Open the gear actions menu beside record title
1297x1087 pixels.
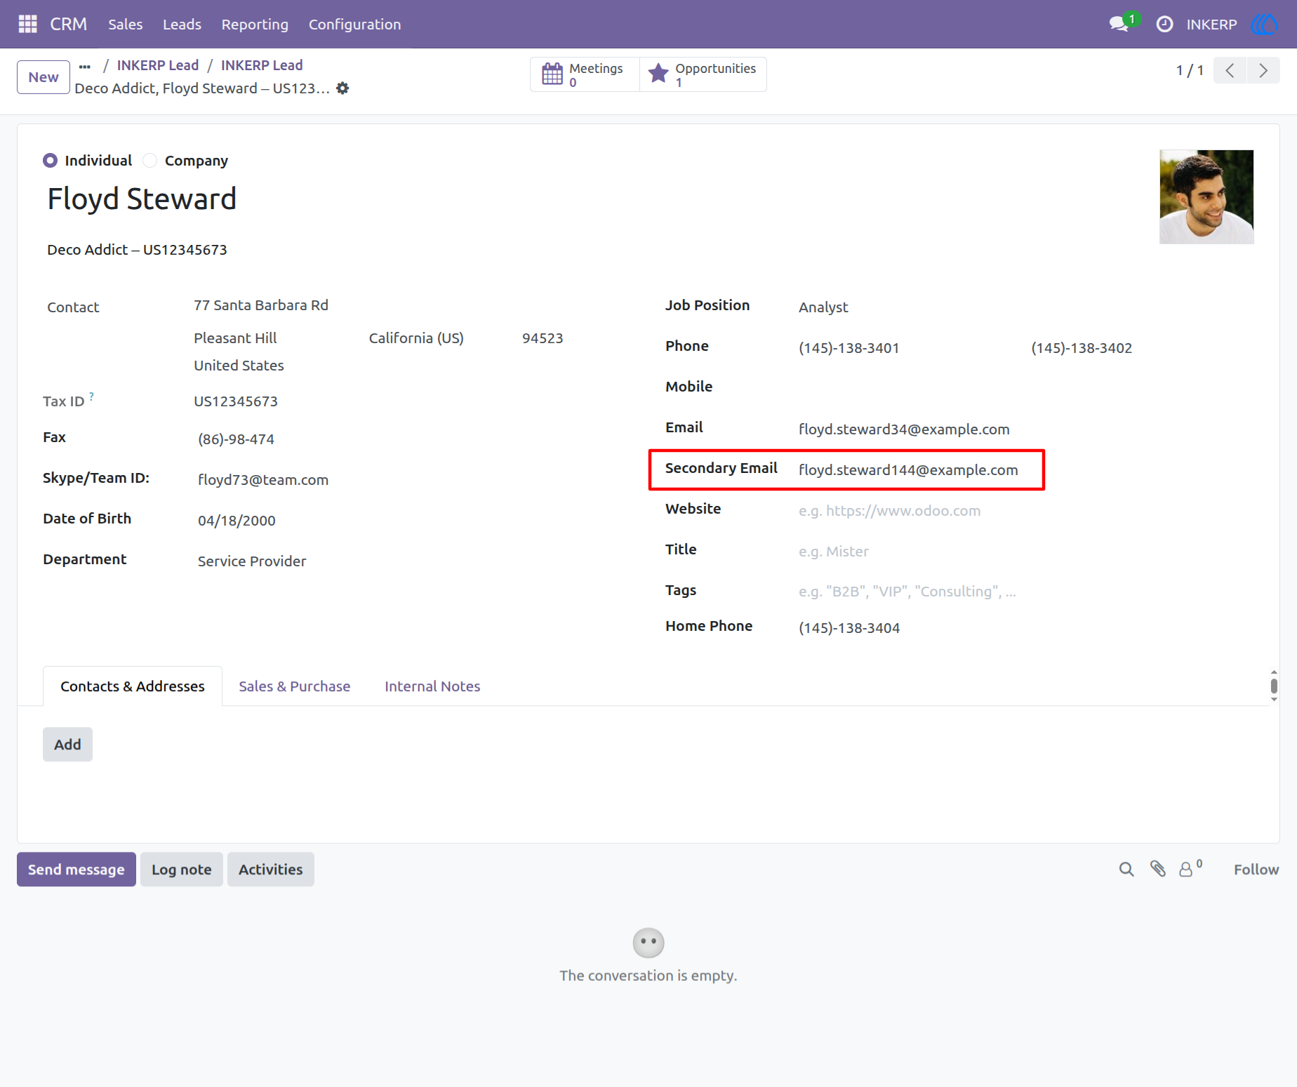coord(342,88)
